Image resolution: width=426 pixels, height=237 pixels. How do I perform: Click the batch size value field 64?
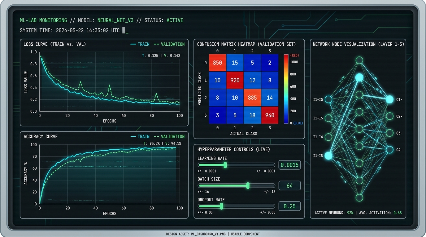[289, 185]
